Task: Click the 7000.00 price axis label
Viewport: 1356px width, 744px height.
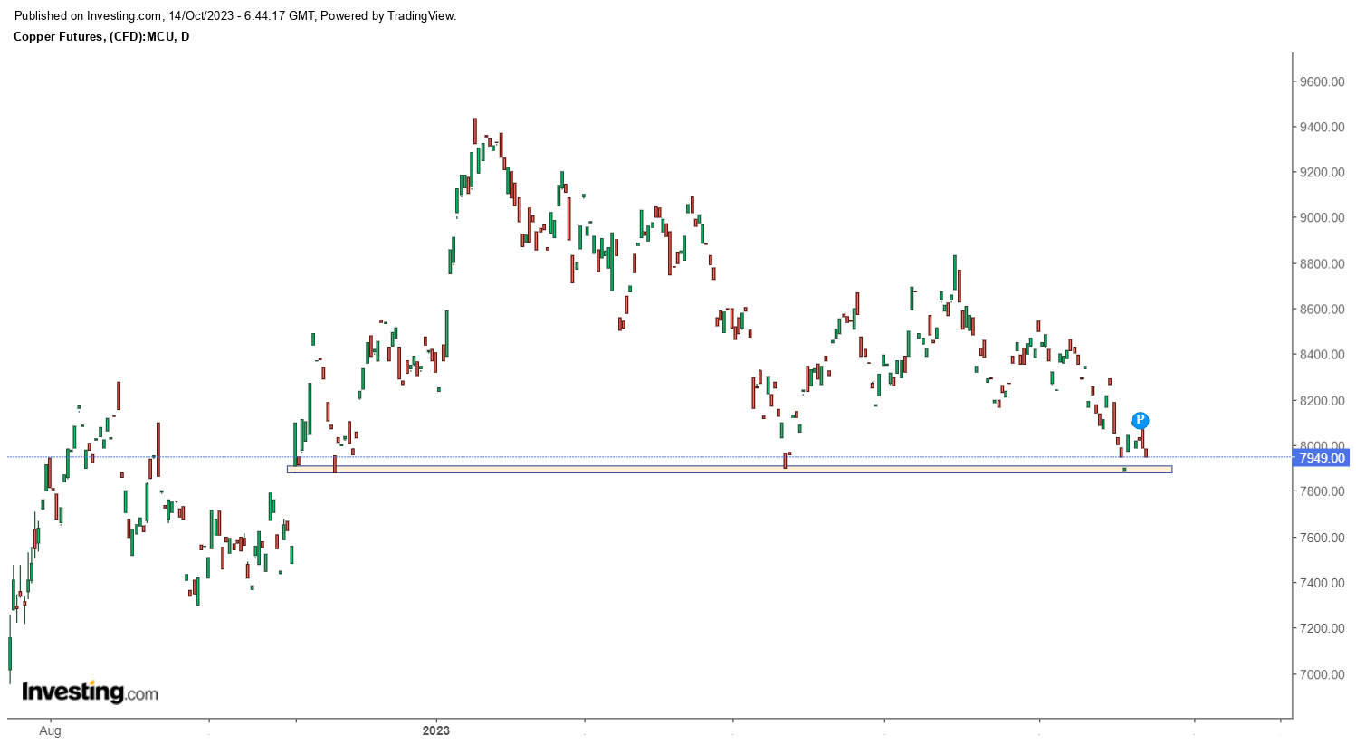Action: click(1322, 674)
